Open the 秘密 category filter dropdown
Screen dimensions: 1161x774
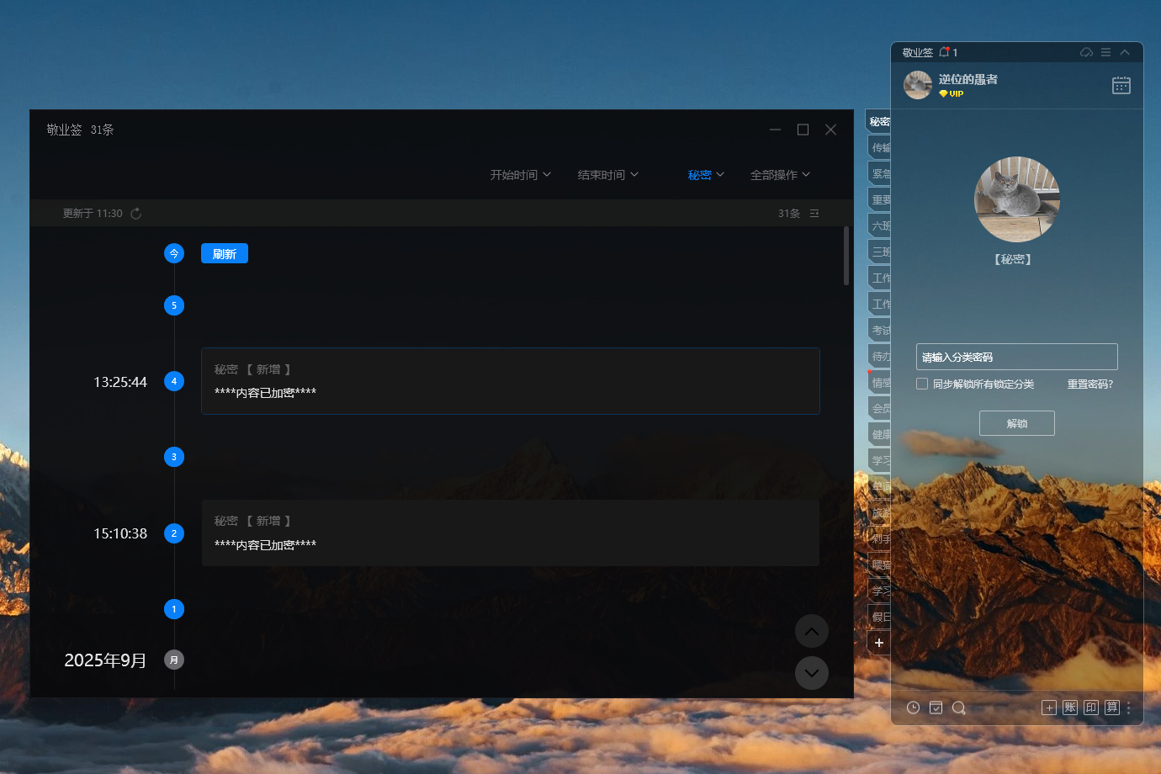(x=705, y=175)
